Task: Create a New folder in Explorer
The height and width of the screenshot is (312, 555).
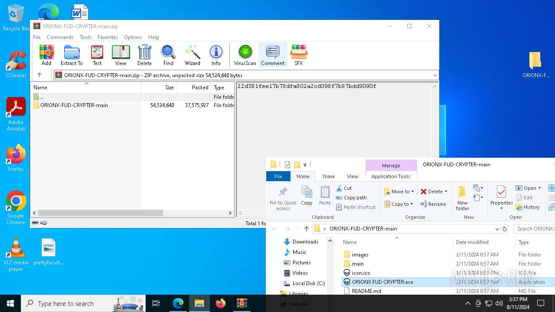Action: (462, 198)
